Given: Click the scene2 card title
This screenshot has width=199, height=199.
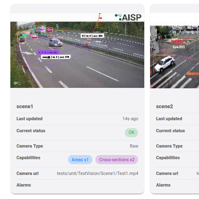Looking at the screenshot, I should point(165,107).
